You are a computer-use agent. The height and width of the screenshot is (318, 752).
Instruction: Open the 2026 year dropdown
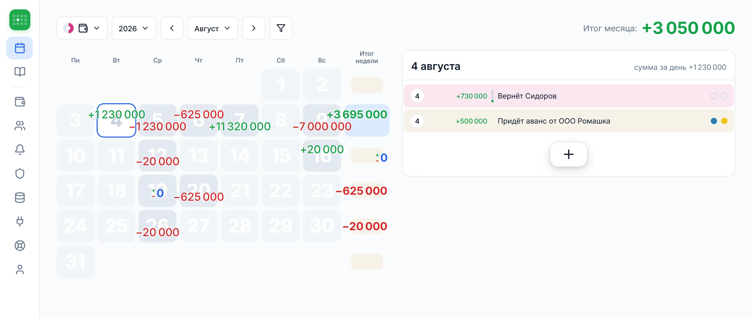click(134, 28)
